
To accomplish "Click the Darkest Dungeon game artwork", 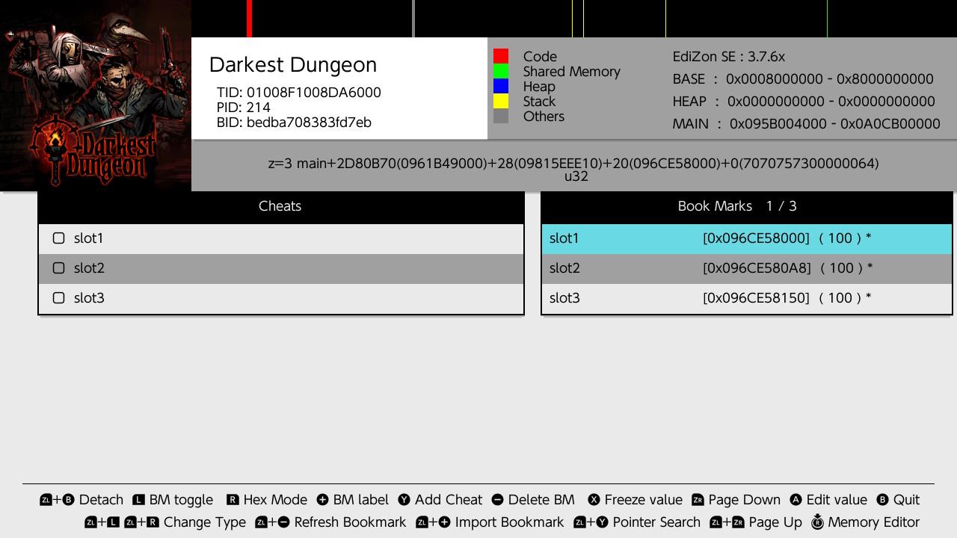I will pyautogui.click(x=96, y=96).
